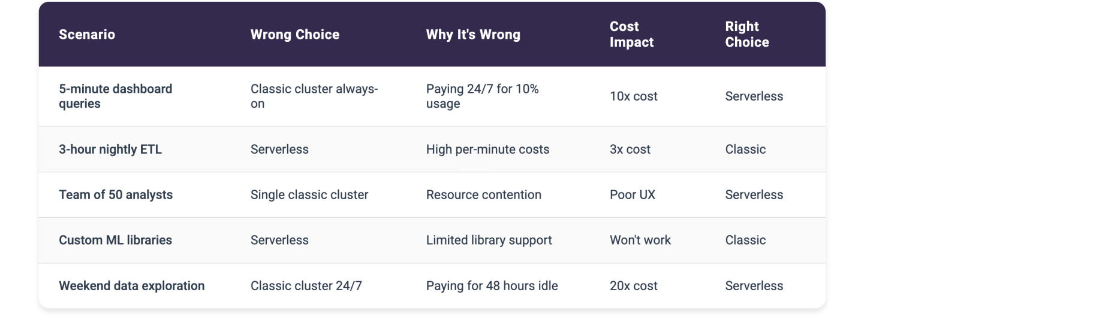Viewport: 1096px width, 335px height.
Task: Click the Wrong Choice column header
Action: click(295, 35)
